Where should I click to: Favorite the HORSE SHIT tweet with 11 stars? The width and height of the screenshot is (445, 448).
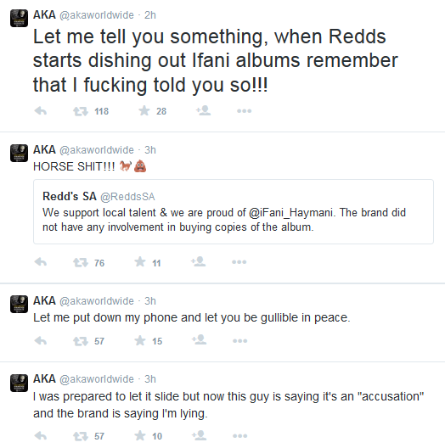140,262
